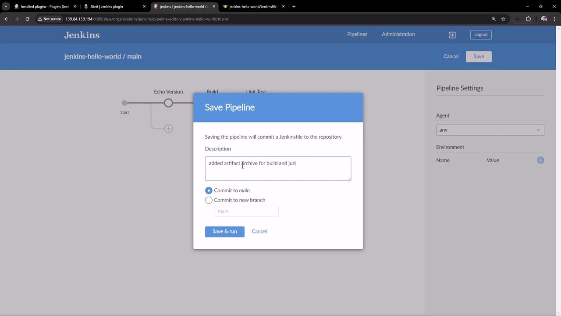The width and height of the screenshot is (561, 316).
Task: Click the Unit Test stage label
Action: click(256, 92)
